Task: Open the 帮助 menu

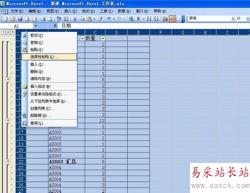Action: coord(160,11)
